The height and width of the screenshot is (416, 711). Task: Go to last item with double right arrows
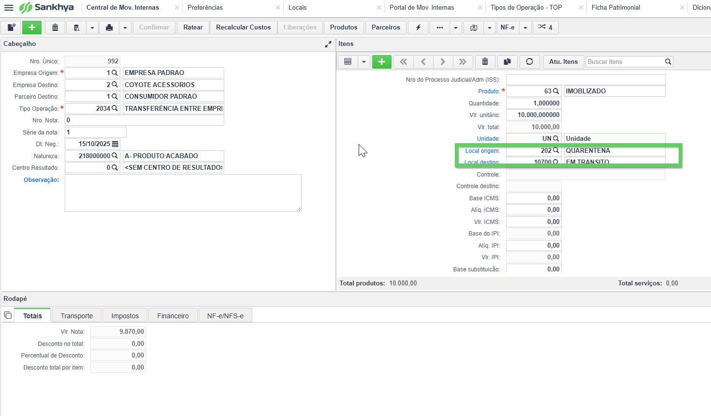463,62
